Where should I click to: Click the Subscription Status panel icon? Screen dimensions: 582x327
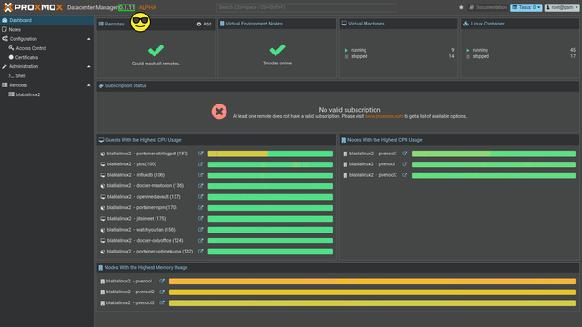(x=101, y=85)
